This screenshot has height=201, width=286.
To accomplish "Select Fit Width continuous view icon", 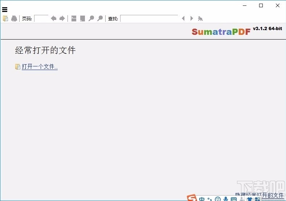I will tap(74, 19).
